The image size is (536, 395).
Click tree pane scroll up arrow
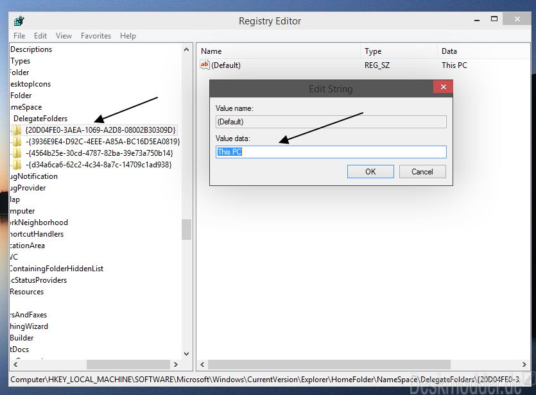pyautogui.click(x=186, y=50)
